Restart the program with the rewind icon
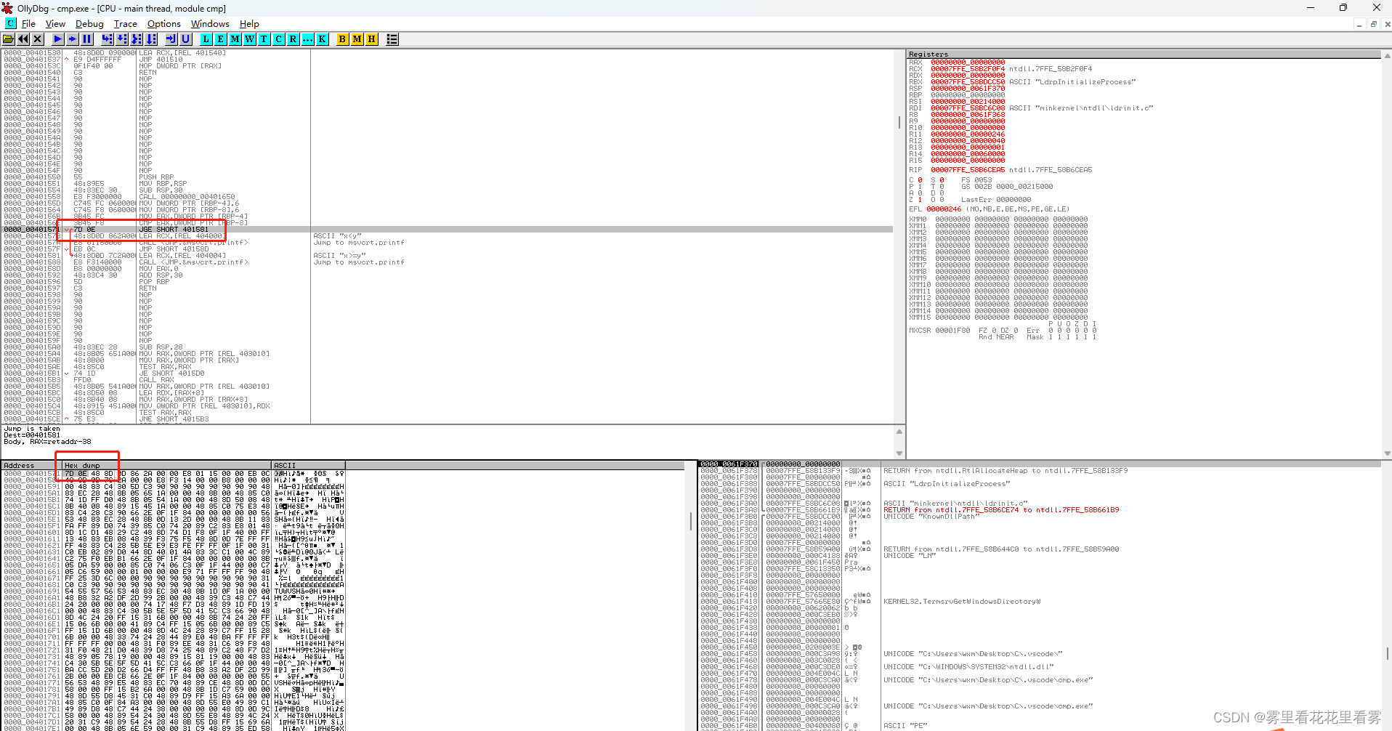The width and height of the screenshot is (1392, 731). (x=23, y=39)
